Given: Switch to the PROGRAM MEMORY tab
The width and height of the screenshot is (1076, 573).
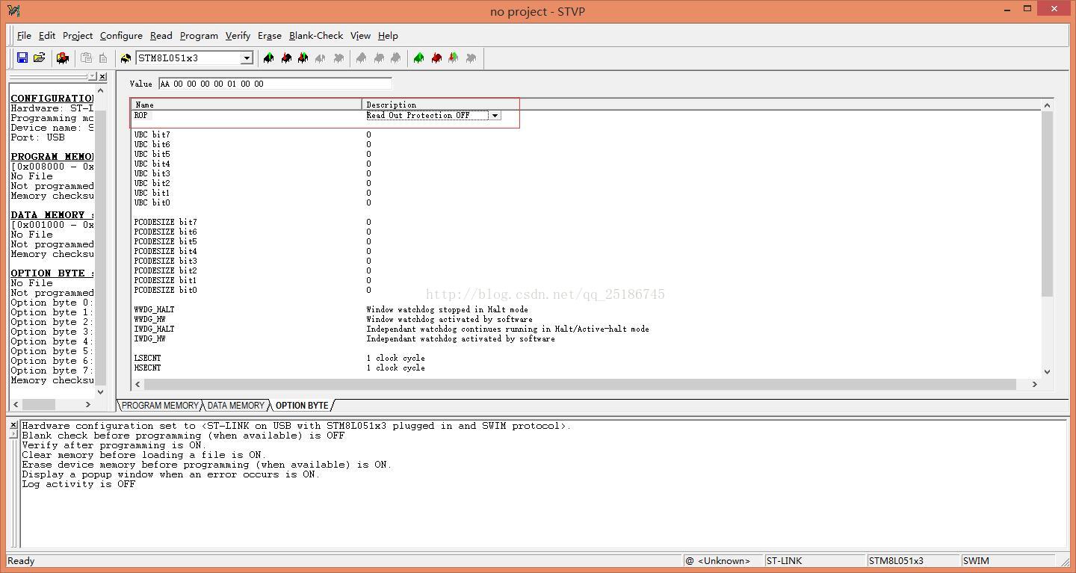Looking at the screenshot, I should point(160,405).
